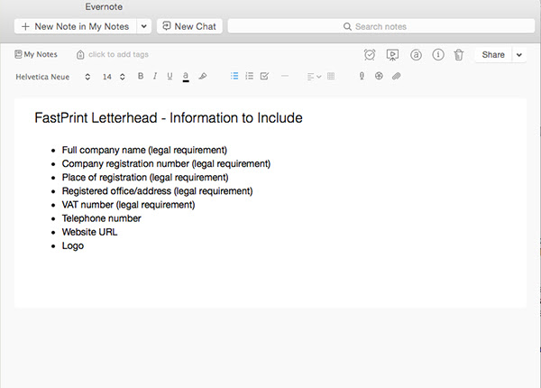Start a New Chat
Image resolution: width=541 pixels, height=388 pixels.
189,26
